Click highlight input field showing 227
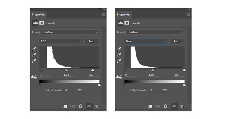 pyautogui.click(x=94, y=75)
